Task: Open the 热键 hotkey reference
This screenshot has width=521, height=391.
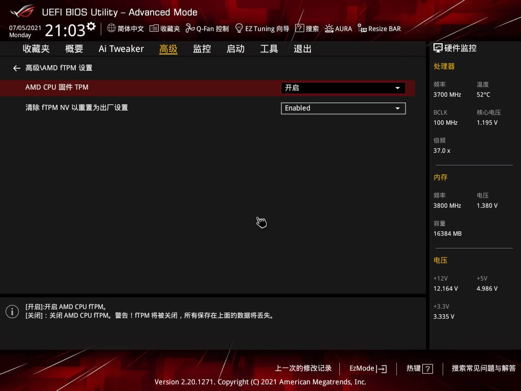Action: (x=419, y=368)
